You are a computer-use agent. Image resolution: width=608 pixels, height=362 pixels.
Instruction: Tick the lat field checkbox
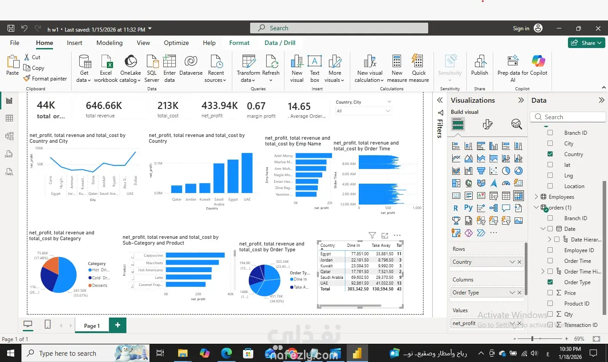[x=550, y=165]
